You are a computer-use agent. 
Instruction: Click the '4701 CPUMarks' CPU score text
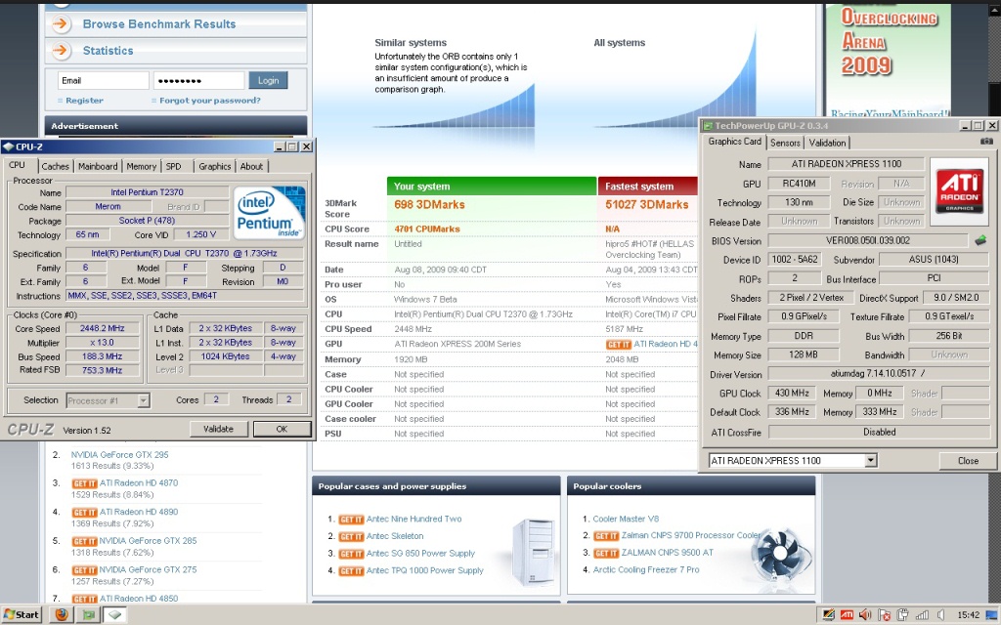click(x=426, y=229)
